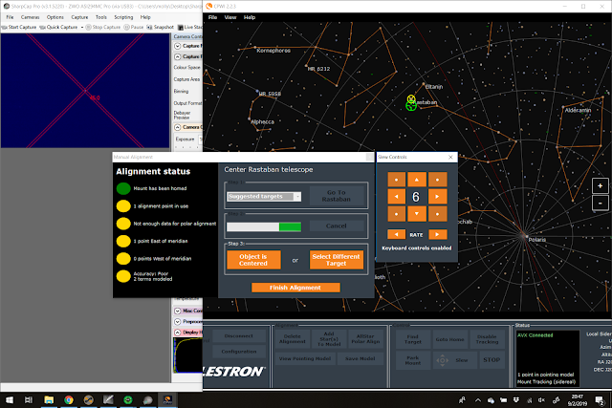Click Finish Alignment

295,288
